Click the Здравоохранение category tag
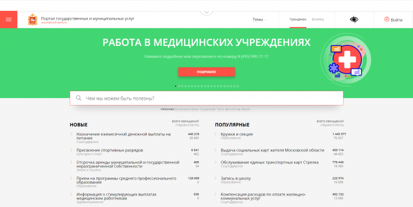 pyautogui.click(x=89, y=202)
